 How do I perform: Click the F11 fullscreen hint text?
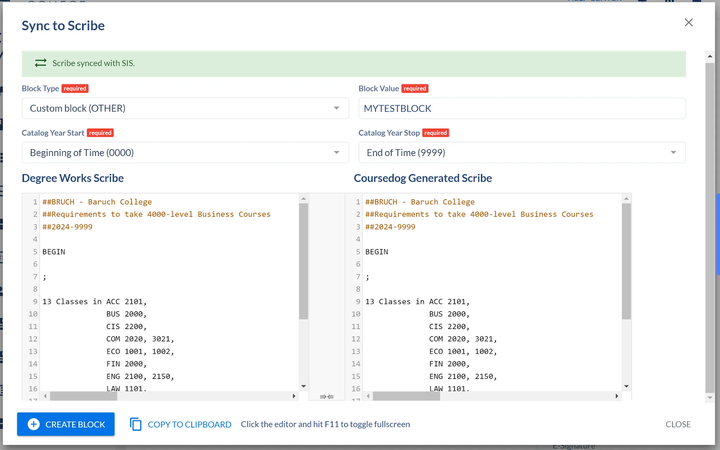pyautogui.click(x=325, y=424)
